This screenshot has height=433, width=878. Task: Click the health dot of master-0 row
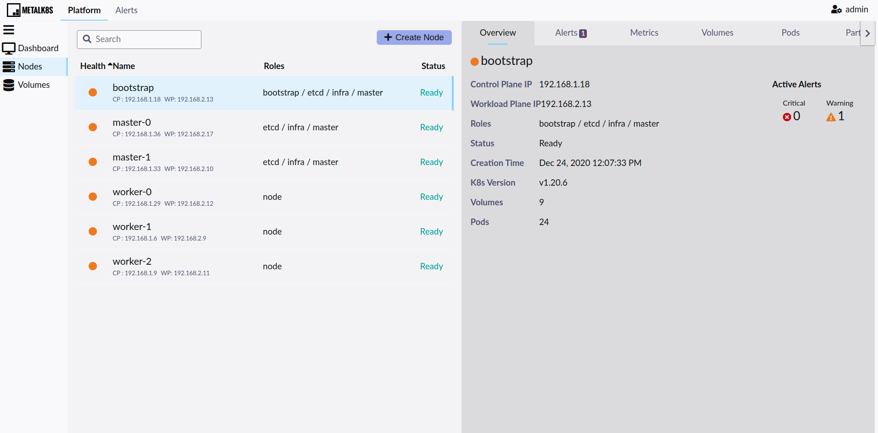point(93,127)
